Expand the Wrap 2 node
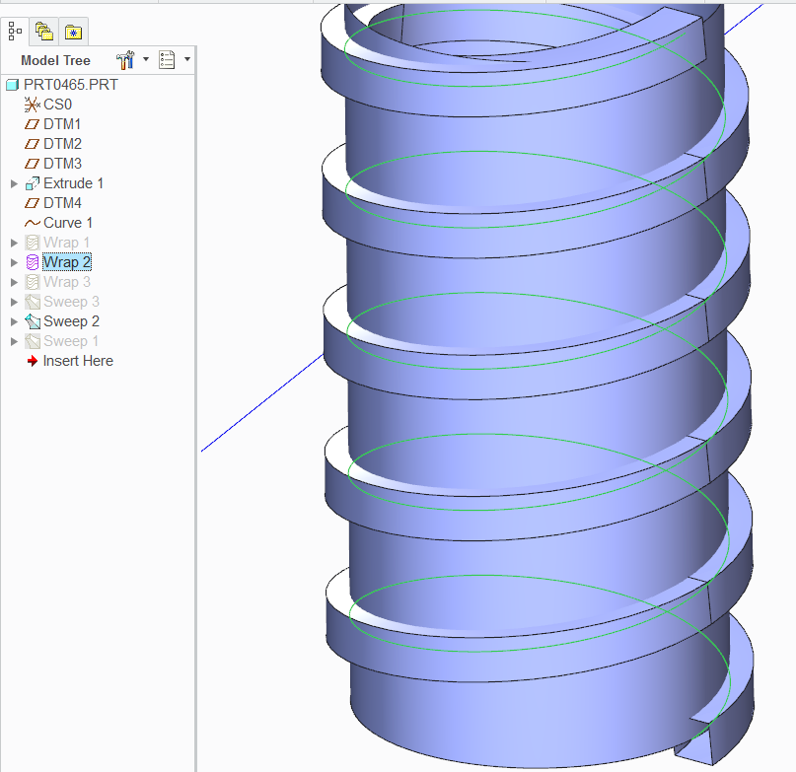Image resolution: width=796 pixels, height=772 pixels. coord(14,262)
